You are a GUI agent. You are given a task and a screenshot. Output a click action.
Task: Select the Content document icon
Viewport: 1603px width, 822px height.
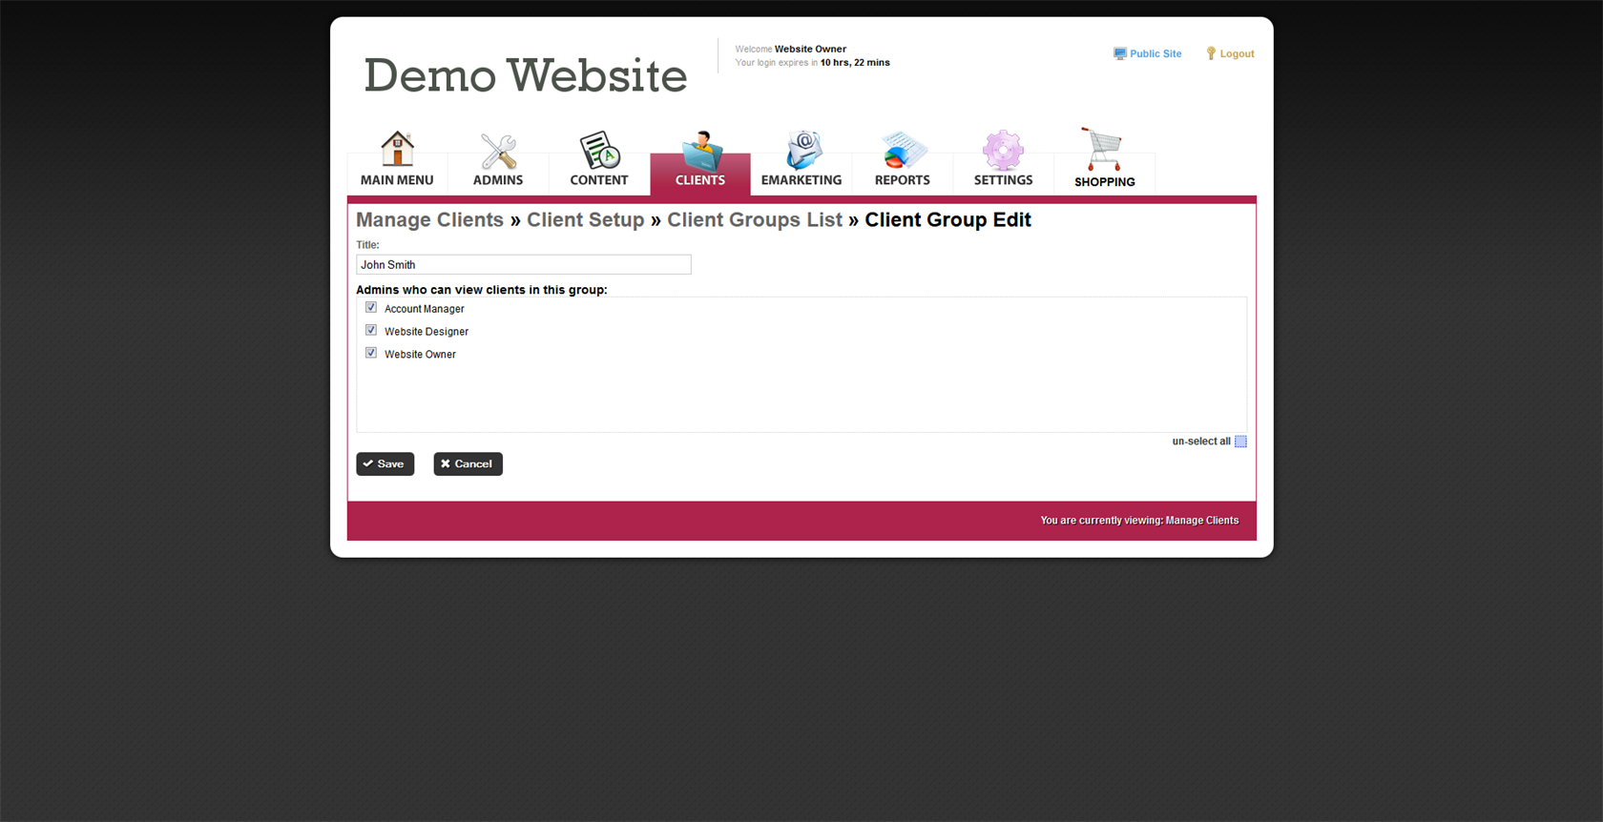(x=599, y=151)
